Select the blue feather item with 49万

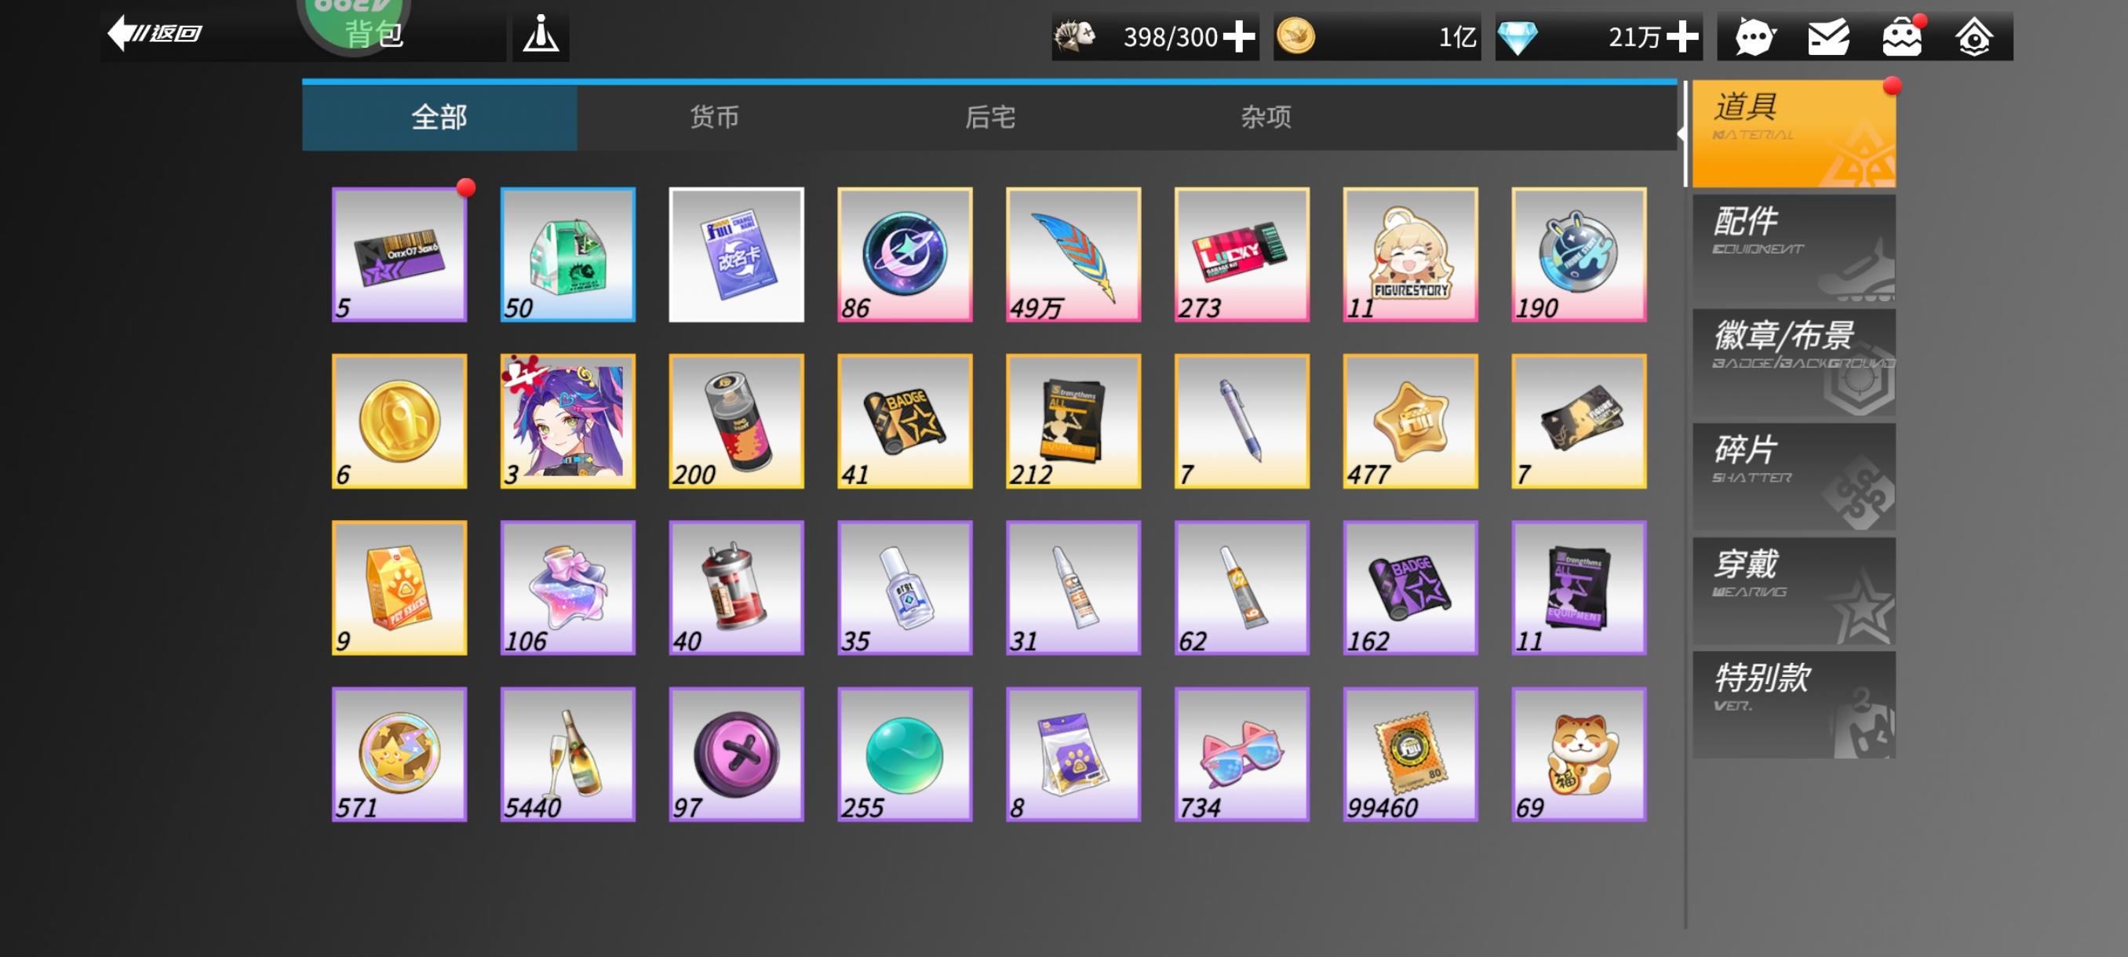pos(1073,254)
